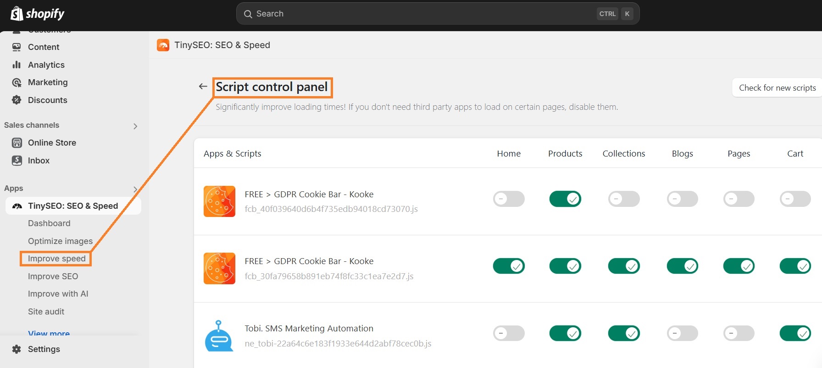Open the View more link
Image resolution: width=822 pixels, height=368 pixels.
(x=49, y=334)
